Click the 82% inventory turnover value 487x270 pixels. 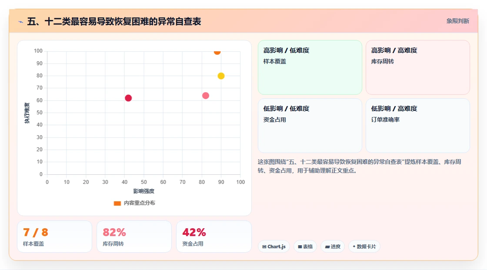(114, 233)
